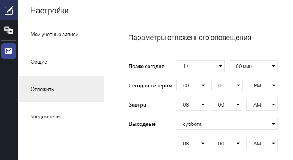Select the Gmail account icon in sidebar

(9, 51)
